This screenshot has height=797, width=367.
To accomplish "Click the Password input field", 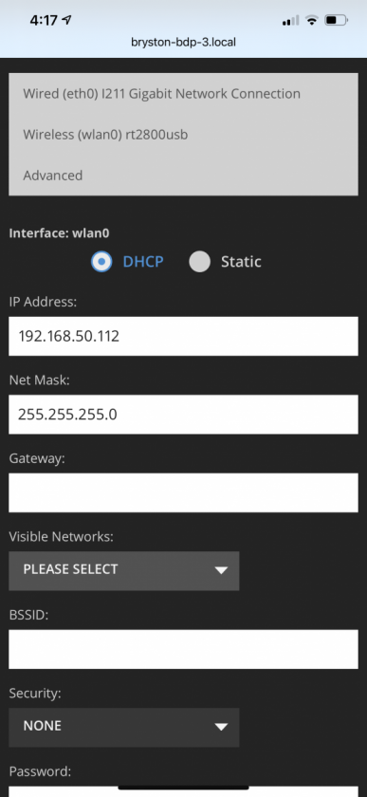I will pyautogui.click(x=184, y=791).
